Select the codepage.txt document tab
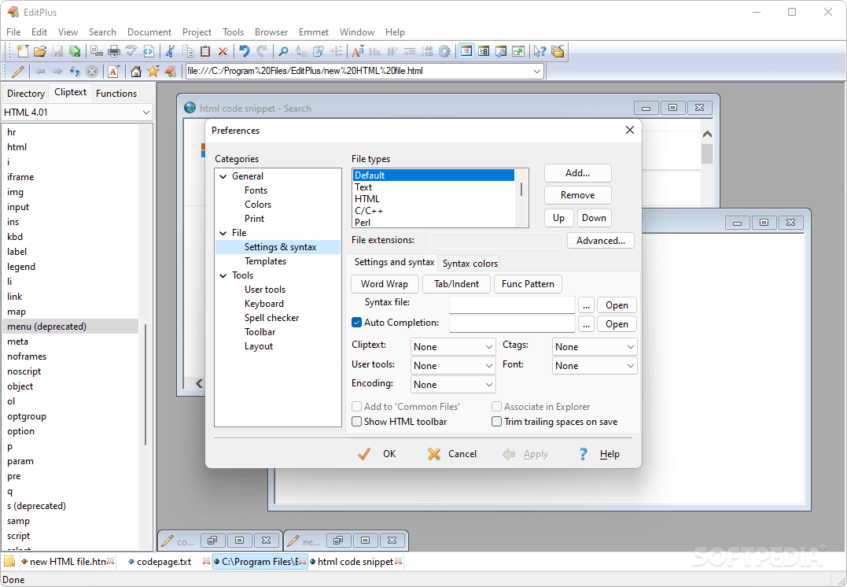847x587 pixels. click(x=164, y=562)
